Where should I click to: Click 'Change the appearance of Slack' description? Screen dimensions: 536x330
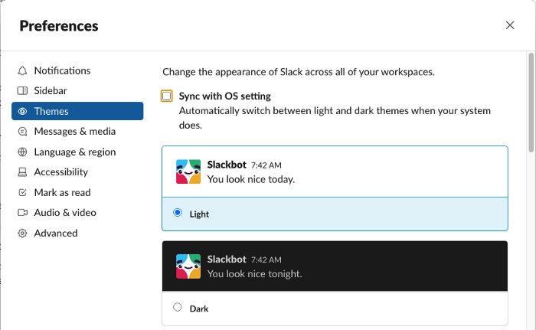299,72
